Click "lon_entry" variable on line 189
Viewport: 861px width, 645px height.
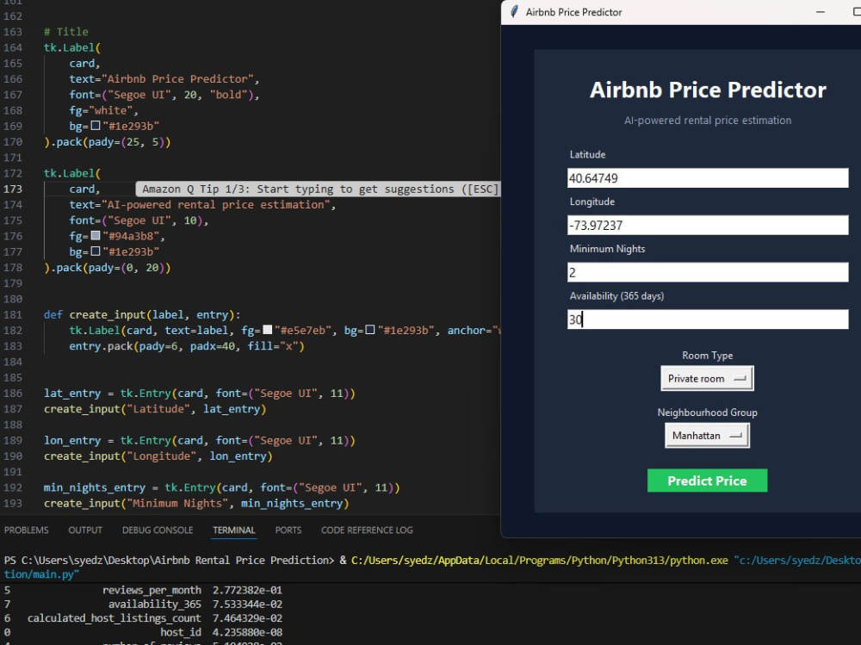click(x=72, y=441)
